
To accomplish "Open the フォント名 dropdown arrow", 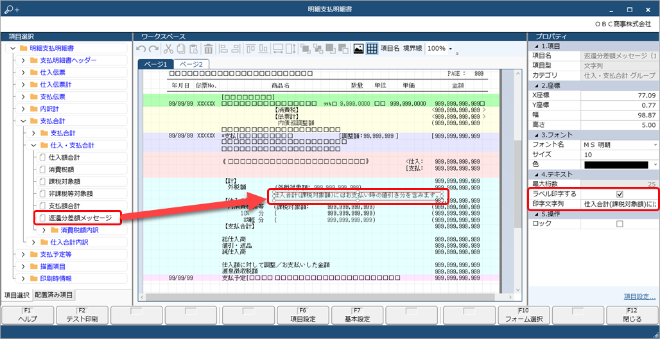I will pyautogui.click(x=656, y=144).
